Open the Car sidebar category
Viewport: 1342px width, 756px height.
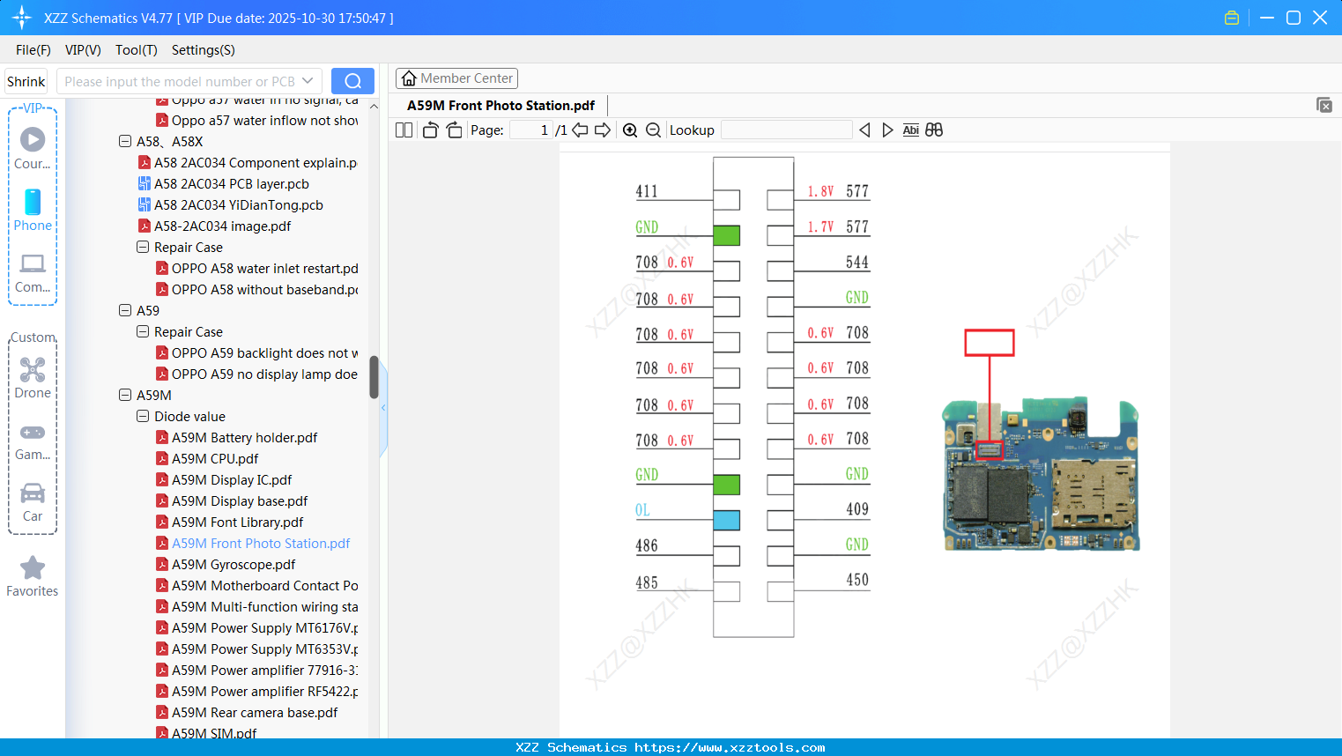pos(33,502)
